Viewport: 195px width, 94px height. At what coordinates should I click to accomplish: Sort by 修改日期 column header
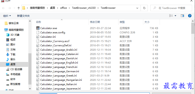click(x=95, y=22)
